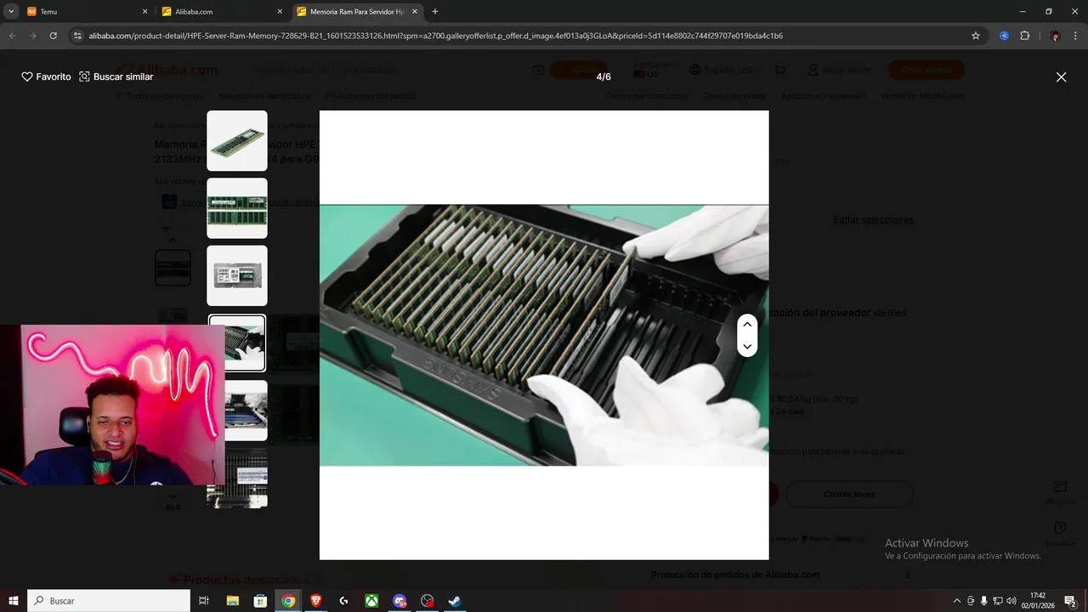Bookmark this page with star icon
The image size is (1088, 612).
976,36
